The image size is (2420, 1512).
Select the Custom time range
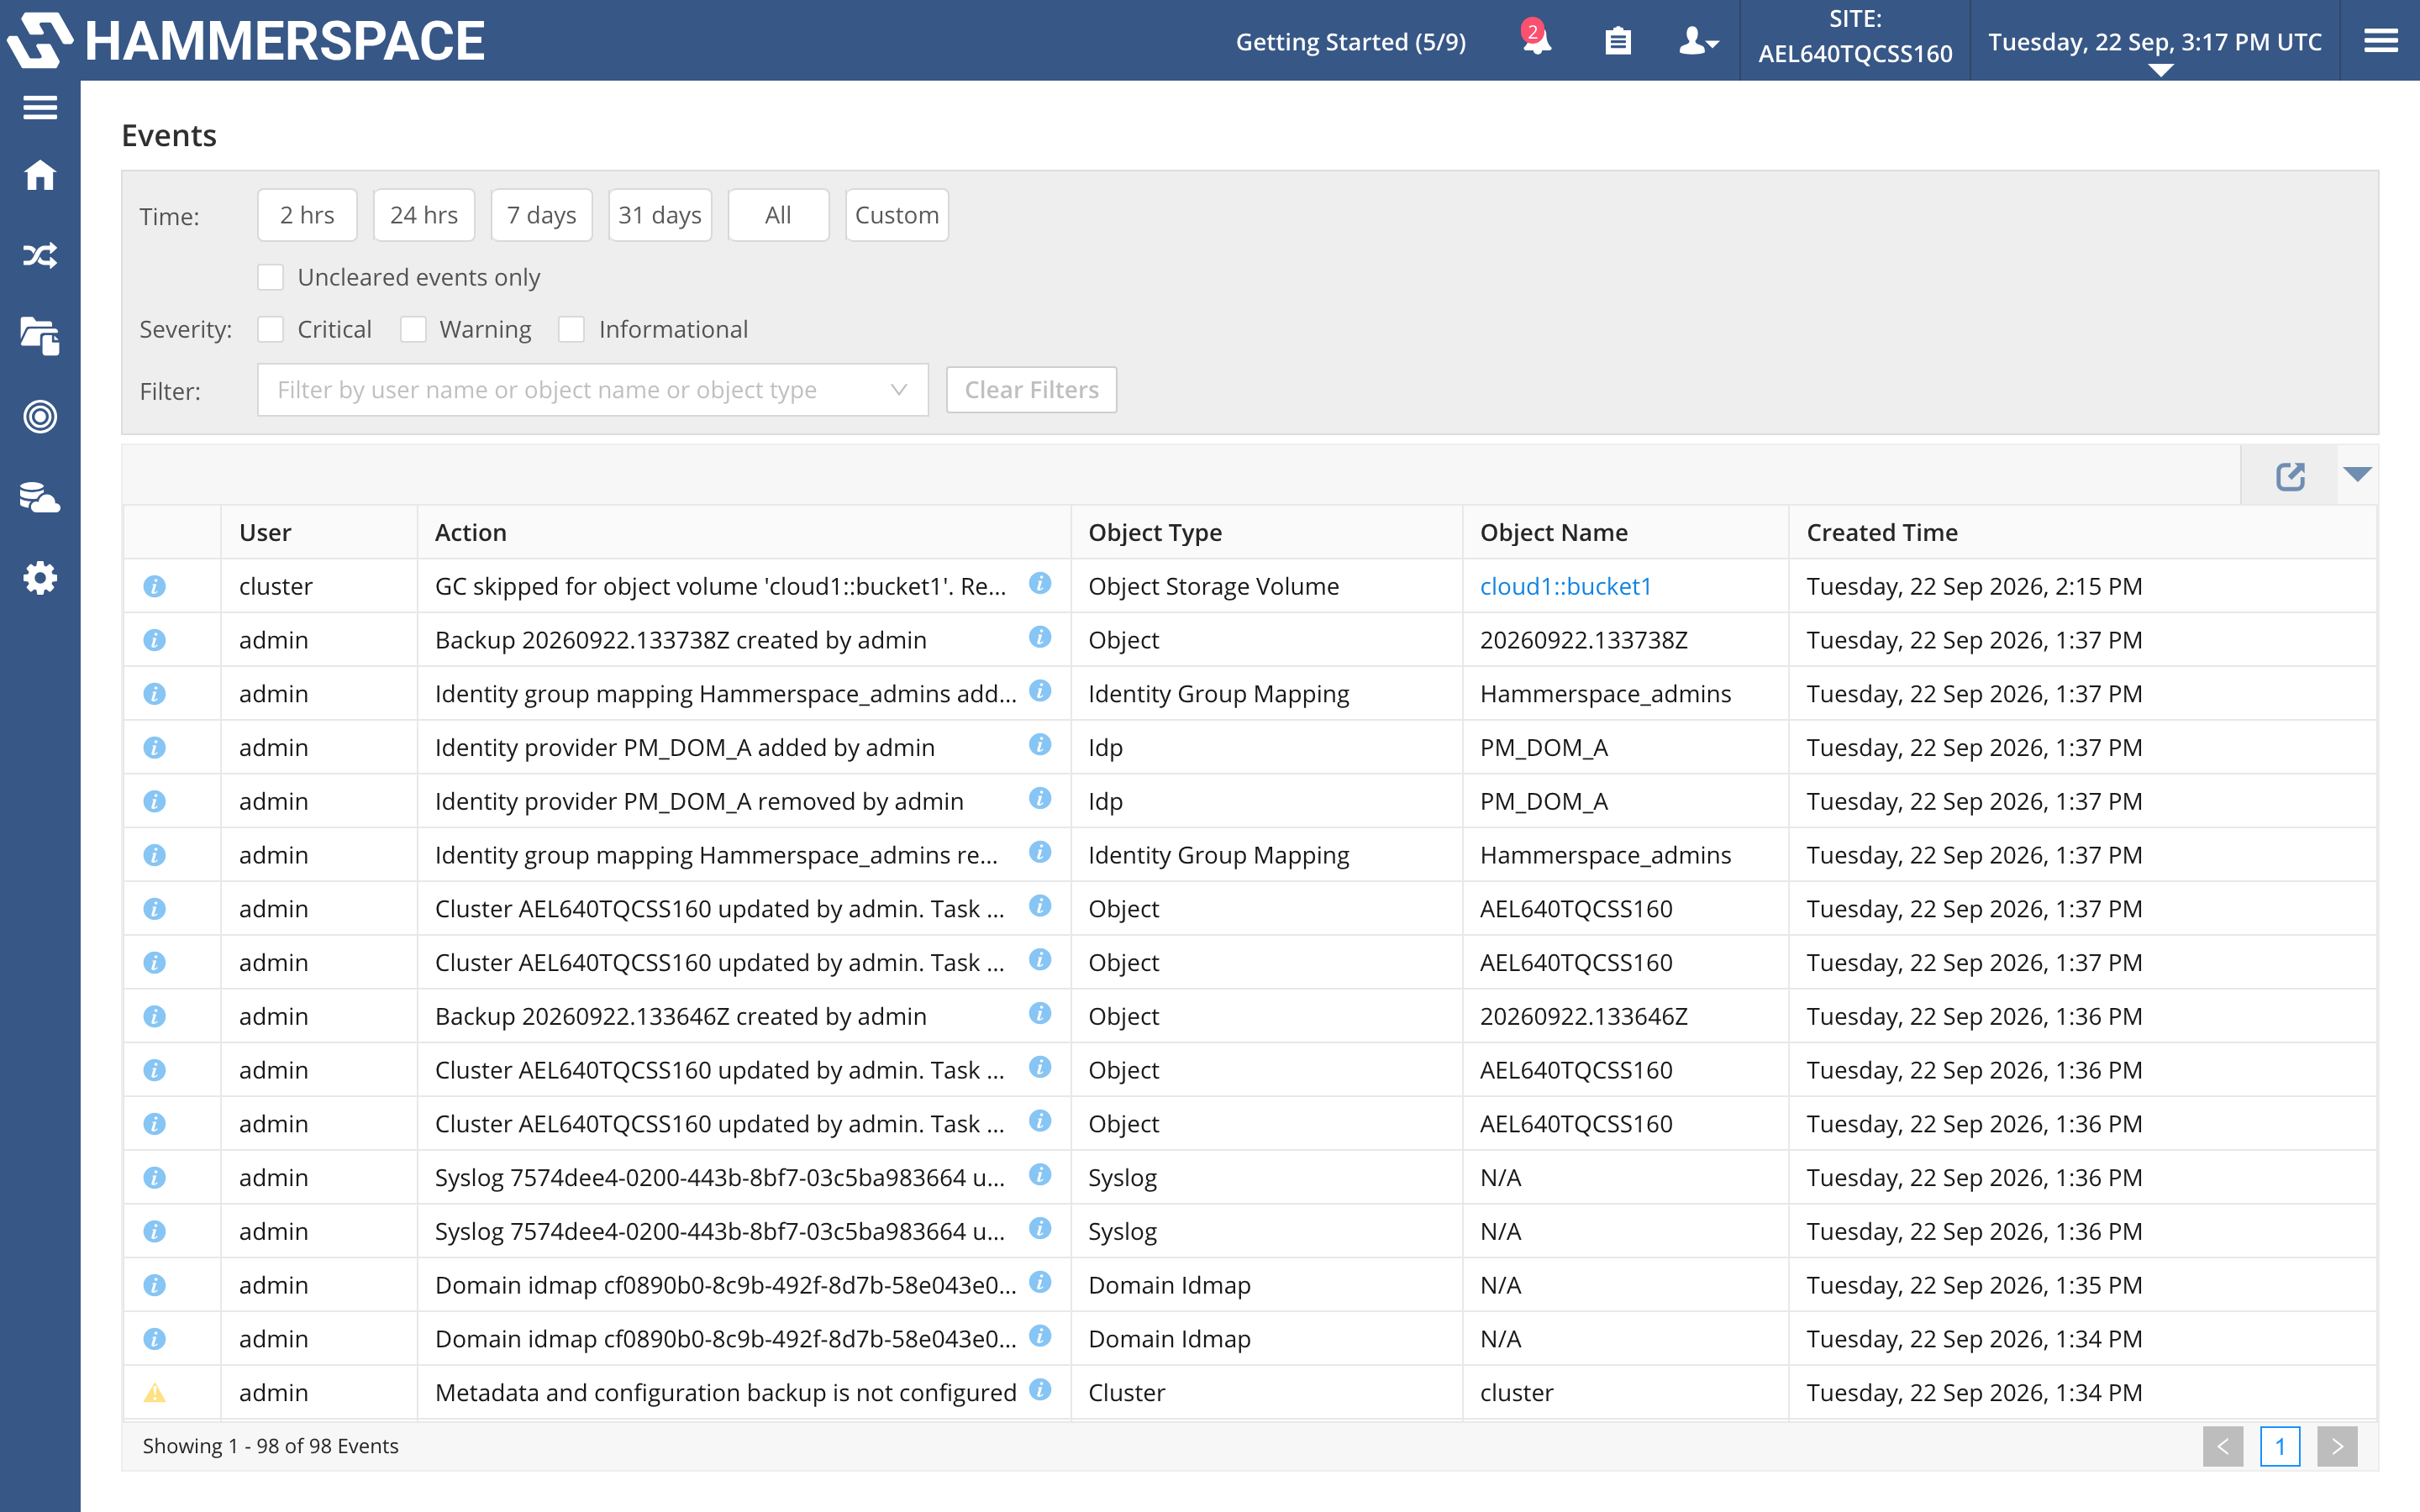[897, 215]
